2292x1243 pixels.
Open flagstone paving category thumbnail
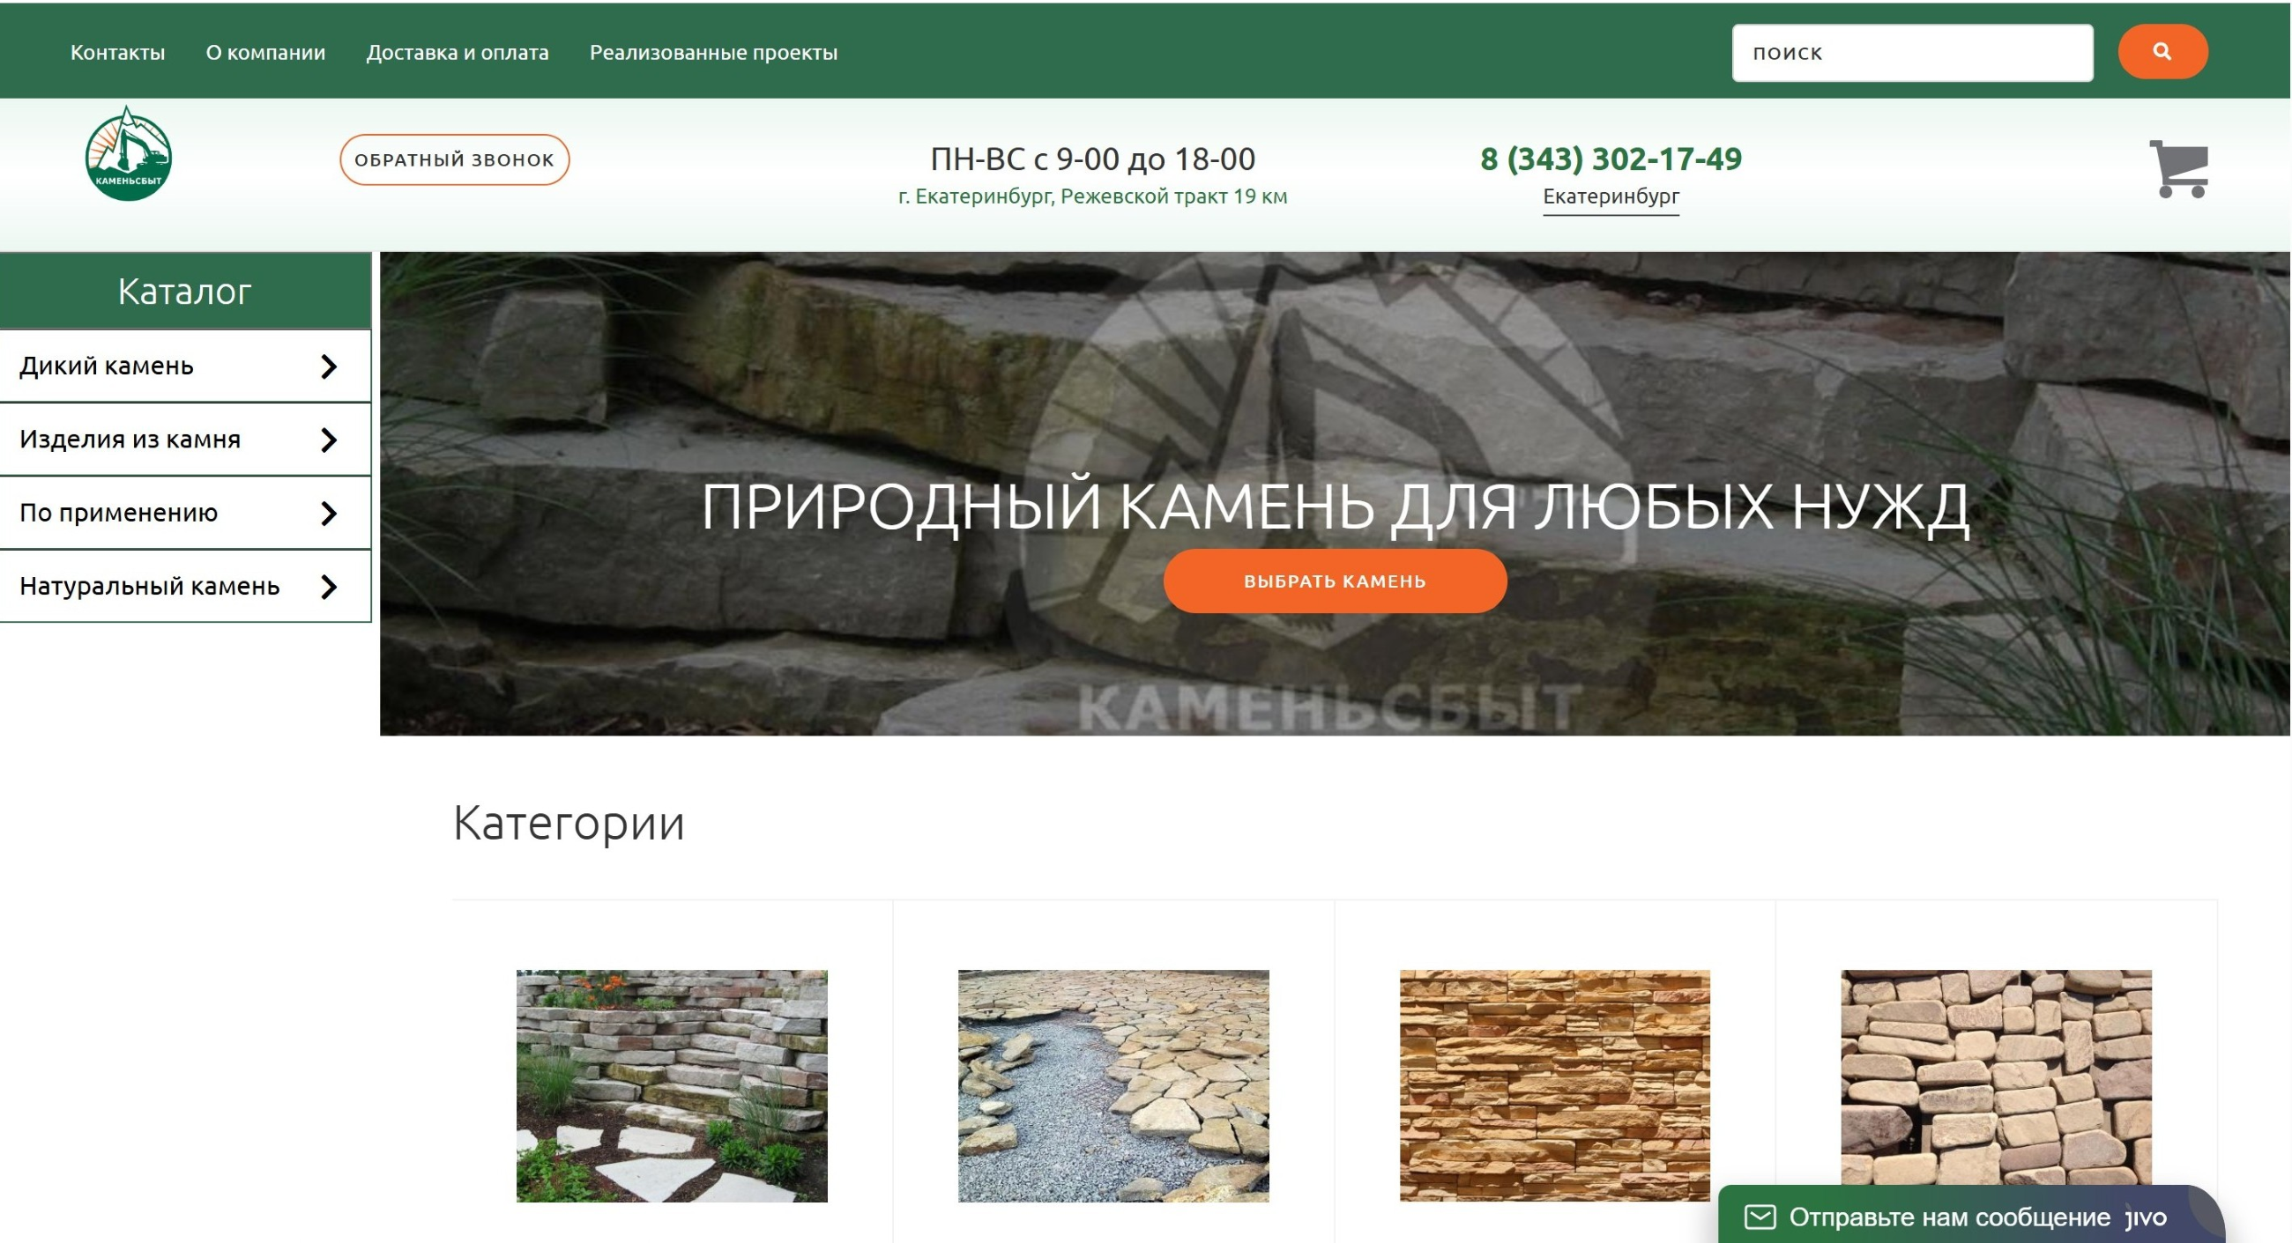[x=1113, y=1085]
